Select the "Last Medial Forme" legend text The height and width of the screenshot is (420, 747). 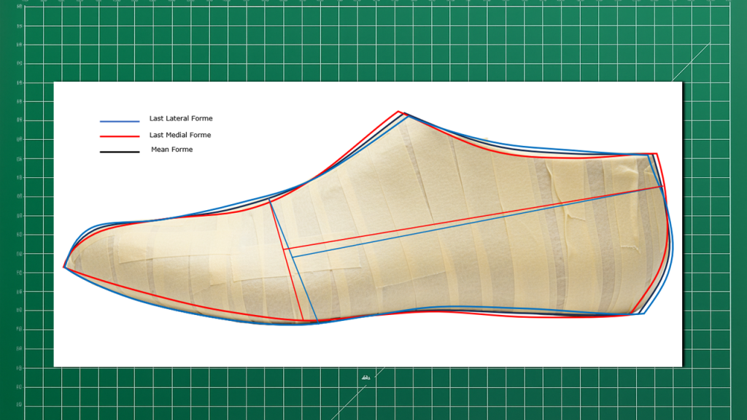[180, 135]
